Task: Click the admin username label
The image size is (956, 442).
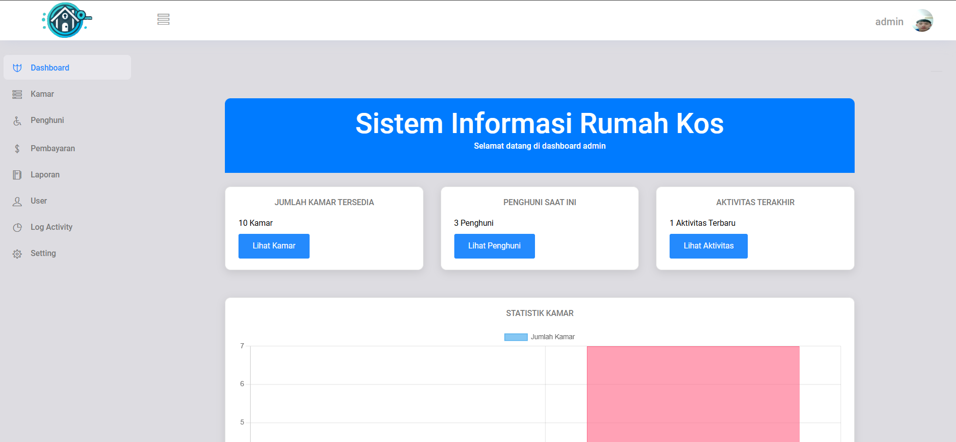Action: (x=889, y=22)
